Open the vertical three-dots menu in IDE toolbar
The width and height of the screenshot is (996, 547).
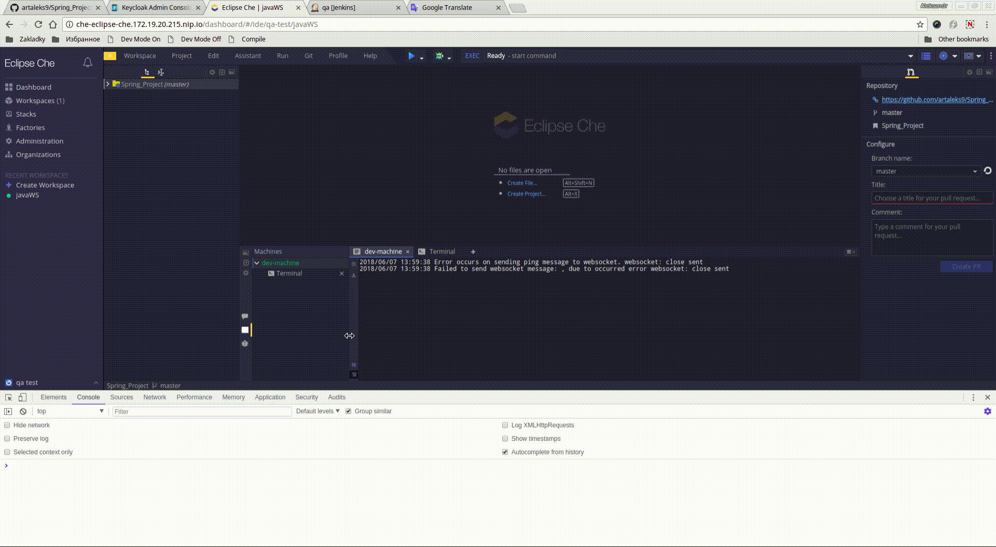[991, 56]
